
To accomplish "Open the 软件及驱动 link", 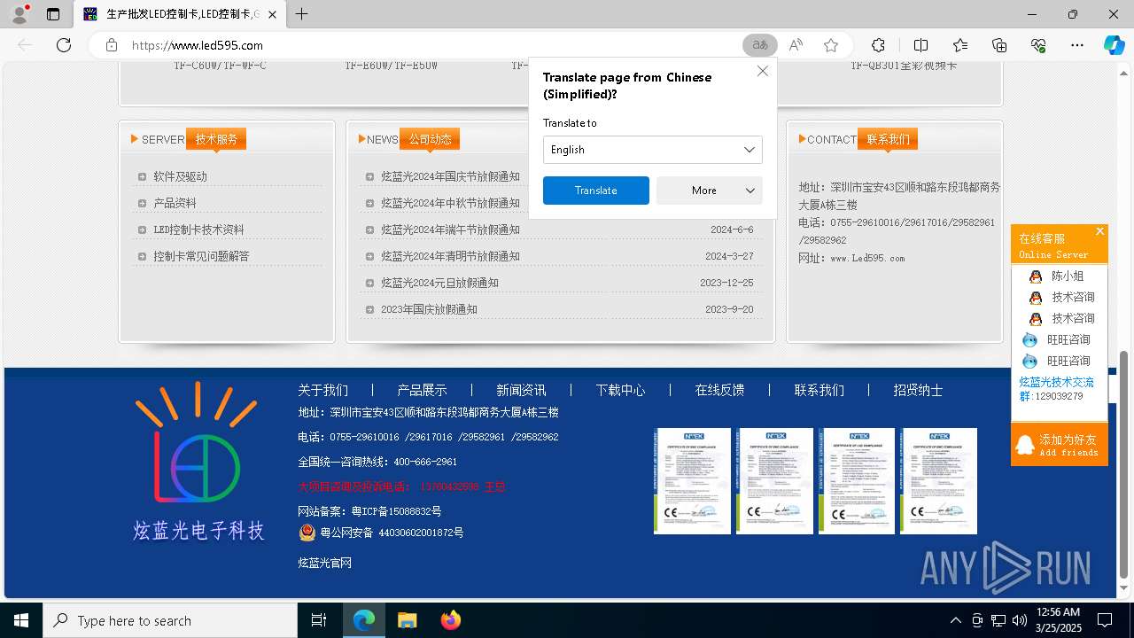I will [180, 176].
